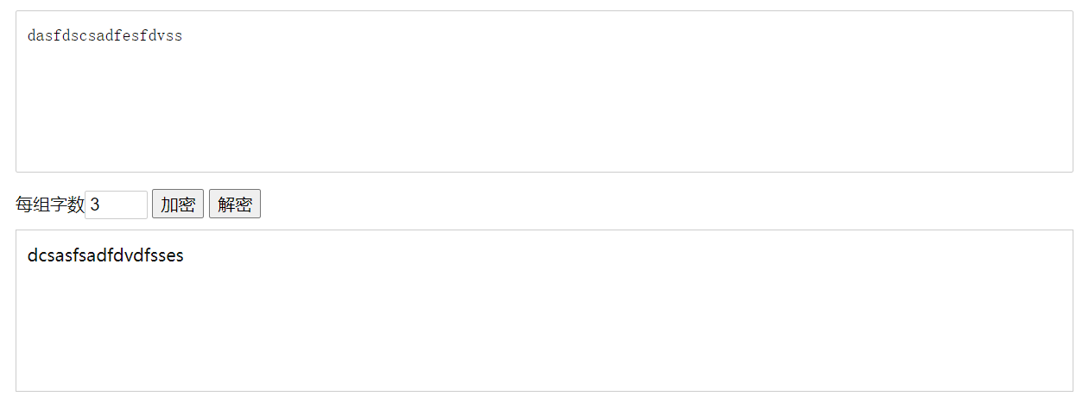Click blank space inside the lower textarea
The height and width of the screenshot is (409, 1089).
click(605, 337)
